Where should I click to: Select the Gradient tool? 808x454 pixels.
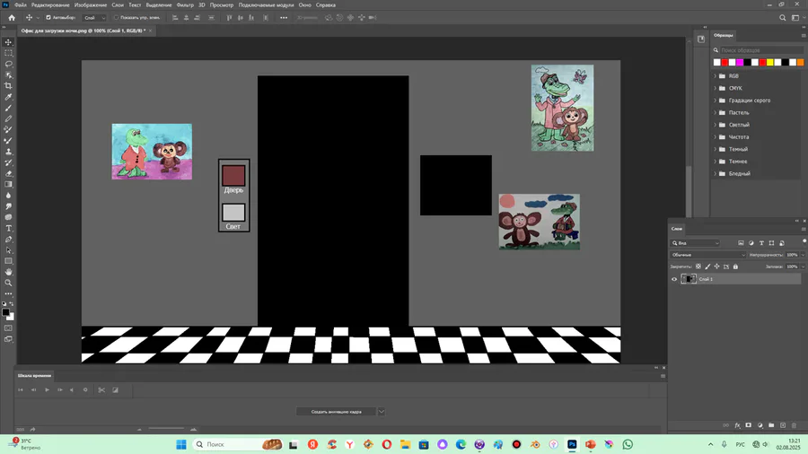[8, 184]
